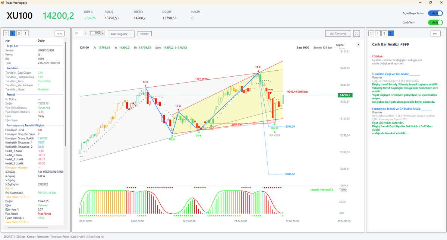
Task: Toggle the Açık/Koyu Tema switch
Action: 435,13
